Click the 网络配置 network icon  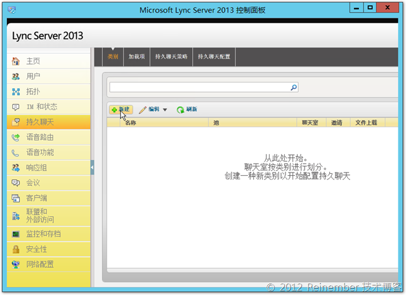click(16, 265)
